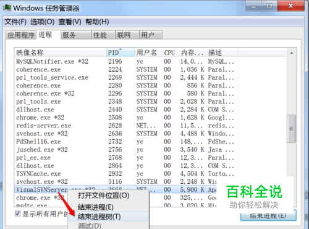
Task: Select the 进程 tab
Action: 48,35
